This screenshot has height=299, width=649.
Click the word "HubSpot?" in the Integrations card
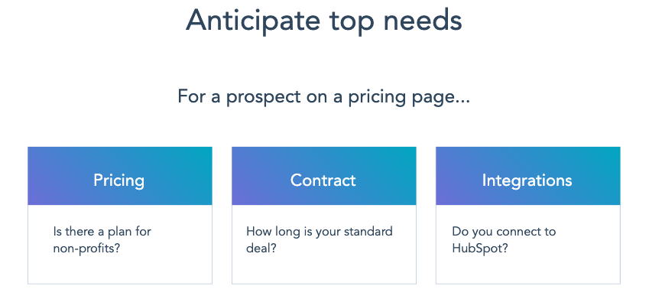[x=480, y=249]
